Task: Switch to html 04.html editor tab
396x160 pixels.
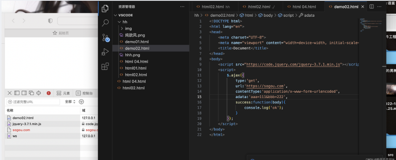Action: pos(304,7)
